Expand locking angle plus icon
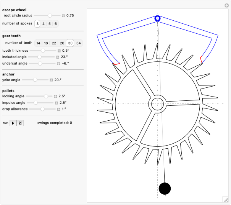The image size is (231, 205). [55, 96]
